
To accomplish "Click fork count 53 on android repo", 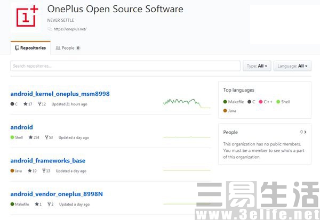I will coord(49,137).
